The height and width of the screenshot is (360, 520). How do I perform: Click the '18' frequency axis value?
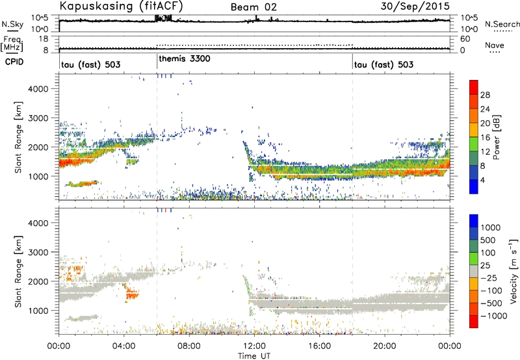44,39
